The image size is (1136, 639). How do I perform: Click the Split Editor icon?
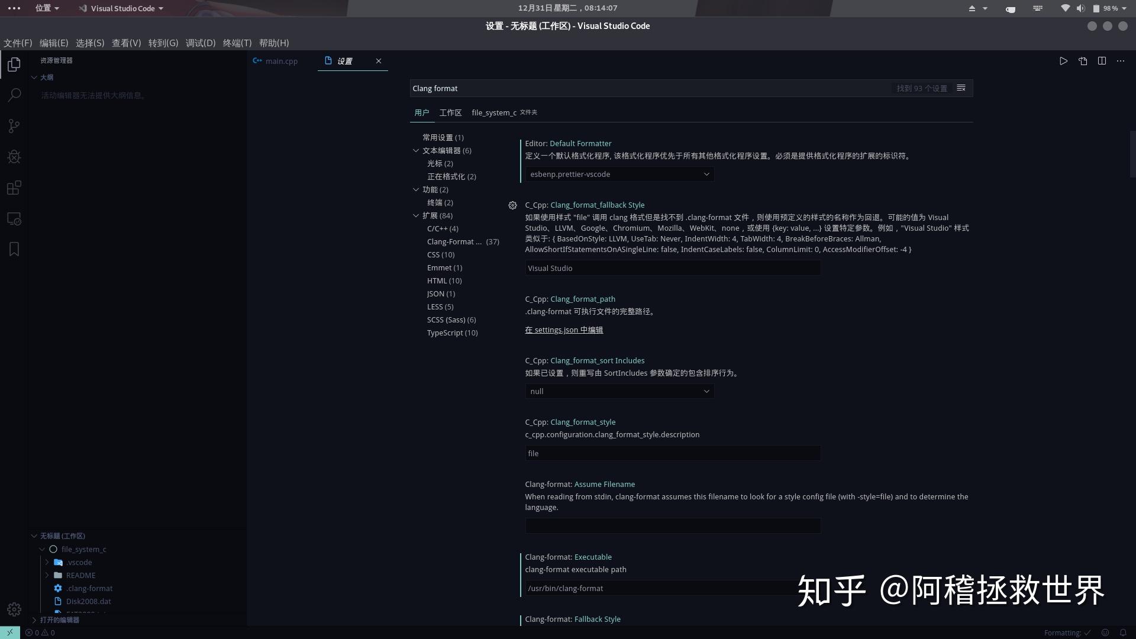pyautogui.click(x=1102, y=61)
